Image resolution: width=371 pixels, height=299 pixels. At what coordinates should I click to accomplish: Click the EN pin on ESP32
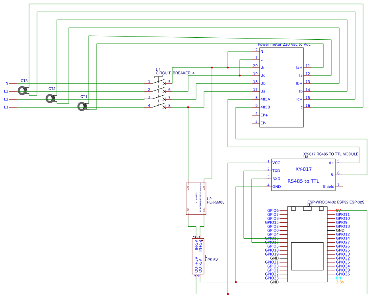pyautogui.click(x=338, y=278)
